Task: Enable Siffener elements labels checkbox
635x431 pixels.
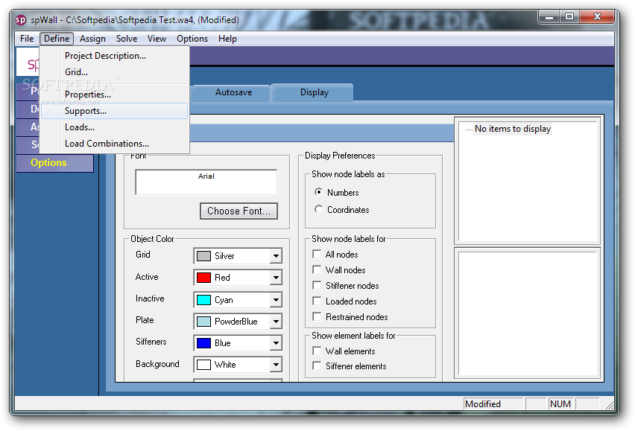Action: pyautogui.click(x=317, y=366)
